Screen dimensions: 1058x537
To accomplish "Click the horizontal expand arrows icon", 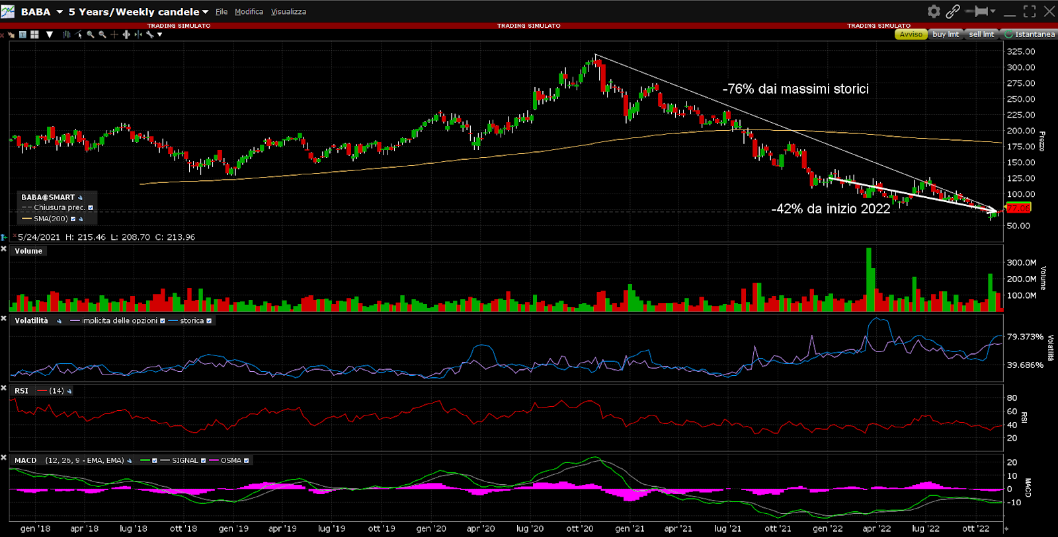I will click(x=126, y=34).
